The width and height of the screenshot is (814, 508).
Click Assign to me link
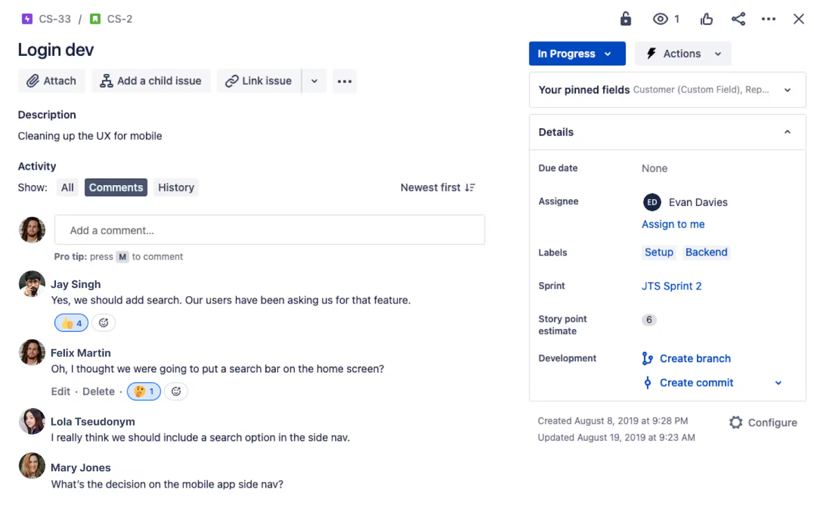(673, 224)
